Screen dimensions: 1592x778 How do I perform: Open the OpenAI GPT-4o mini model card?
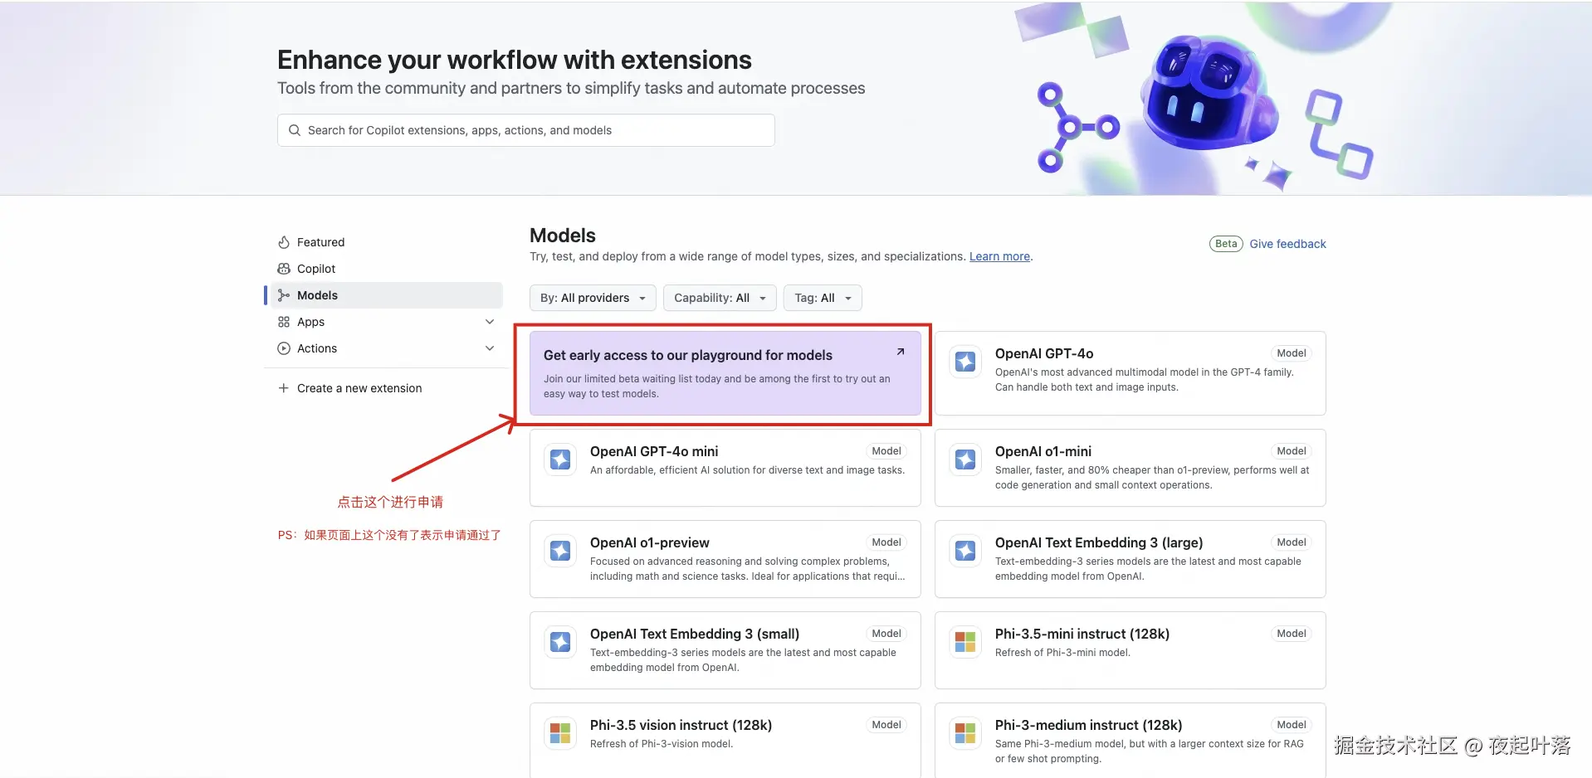tap(725, 468)
